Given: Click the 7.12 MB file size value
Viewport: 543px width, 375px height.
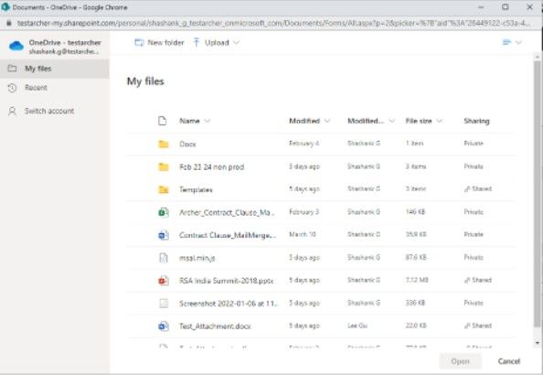Looking at the screenshot, I should pos(417,280).
